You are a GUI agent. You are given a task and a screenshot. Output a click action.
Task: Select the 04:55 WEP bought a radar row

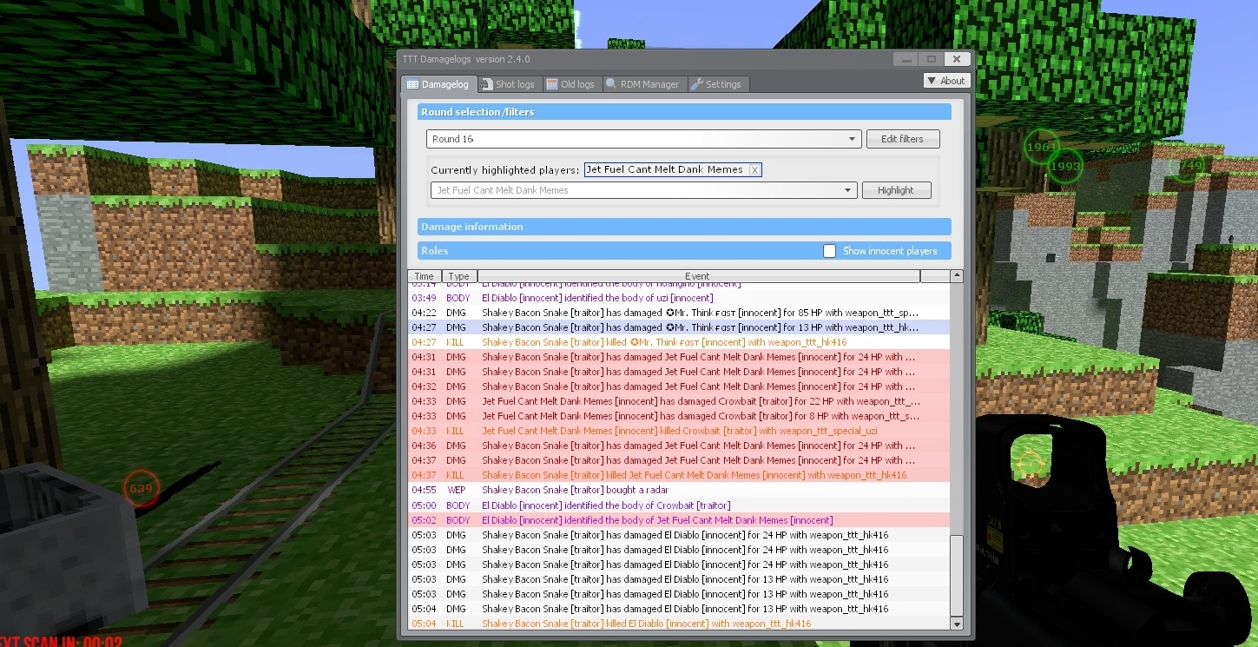[x=679, y=490]
